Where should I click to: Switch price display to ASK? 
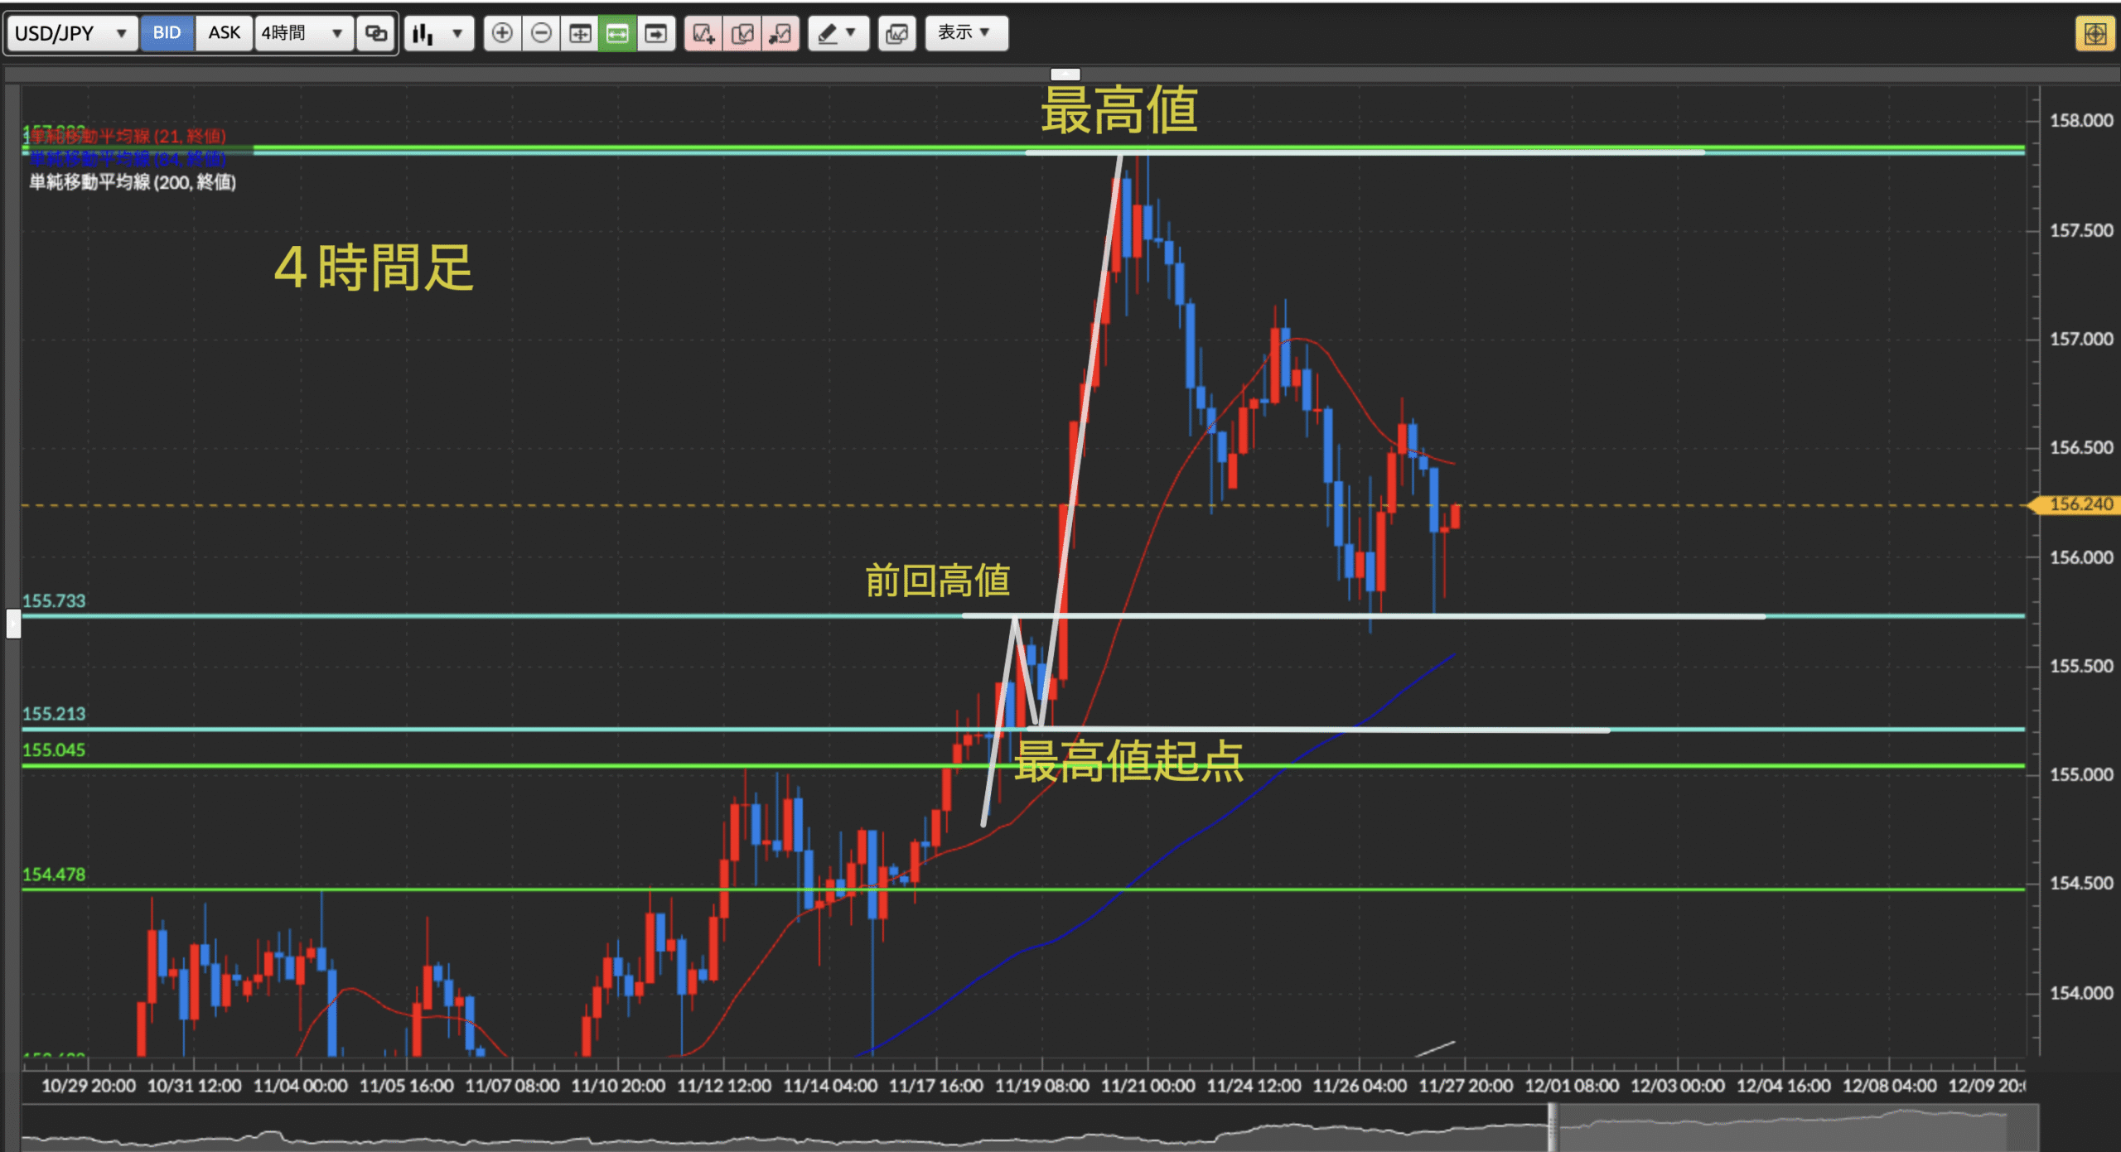[224, 33]
